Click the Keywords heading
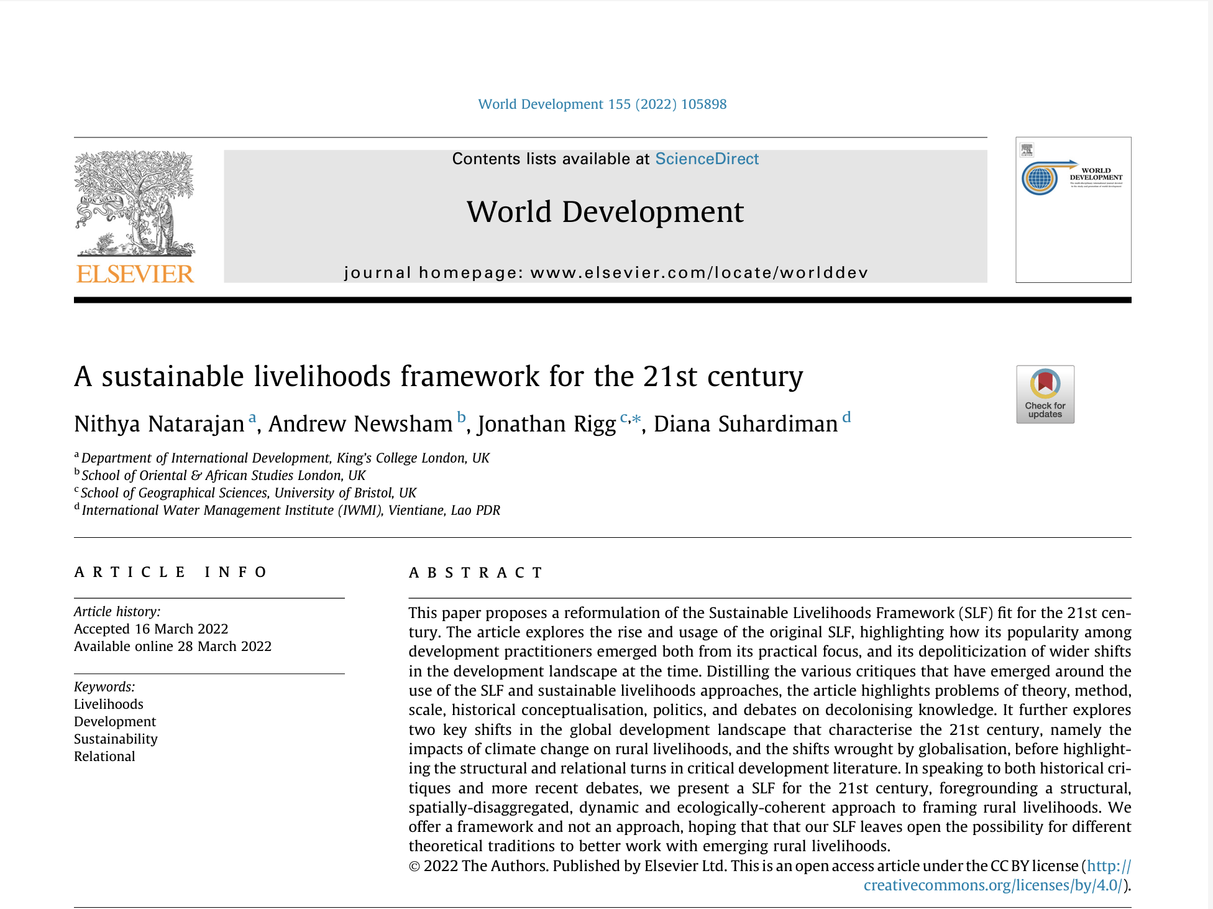The image size is (1213, 909). click(x=104, y=687)
